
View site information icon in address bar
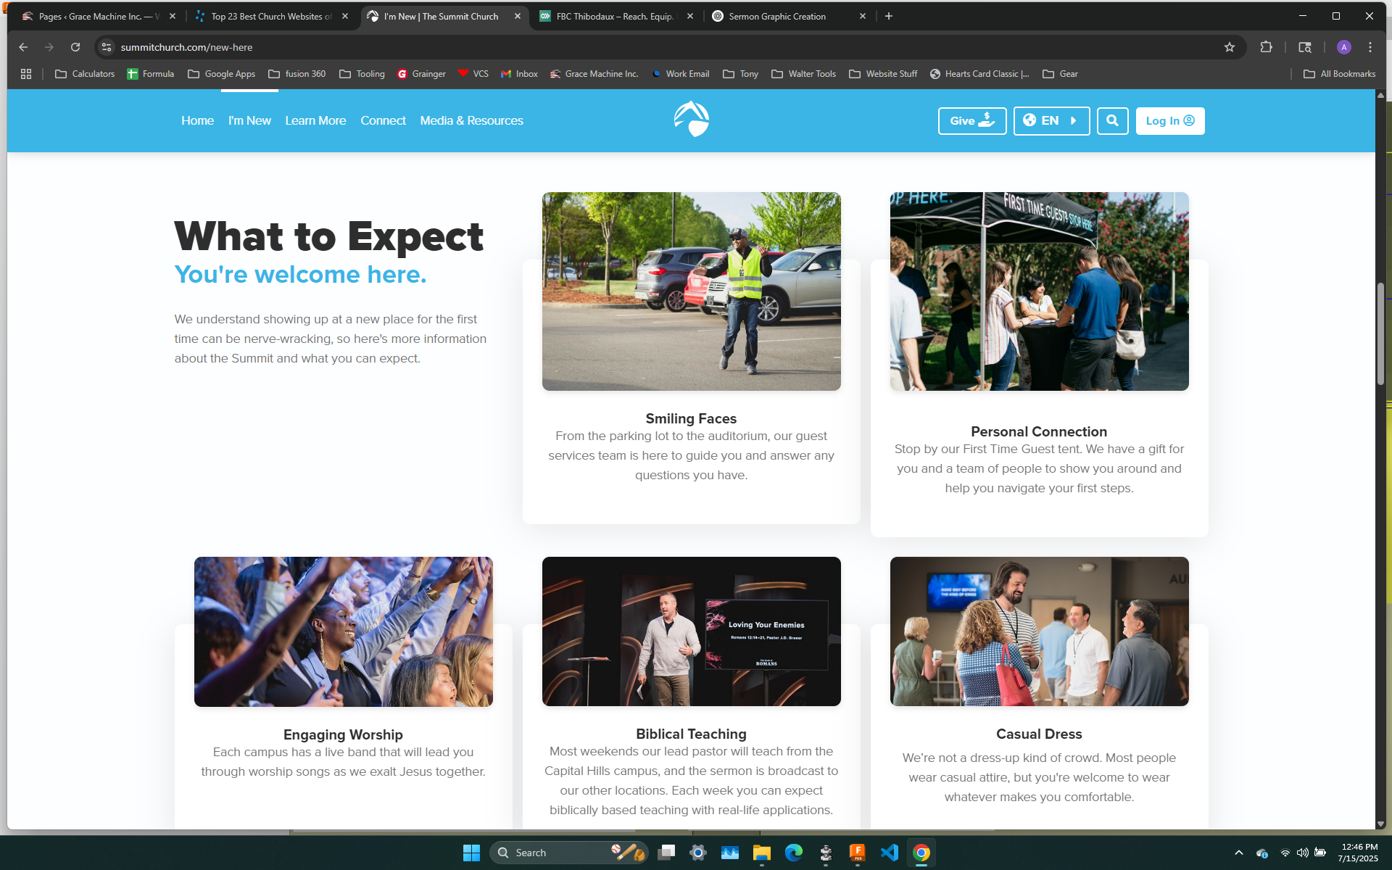tap(107, 47)
